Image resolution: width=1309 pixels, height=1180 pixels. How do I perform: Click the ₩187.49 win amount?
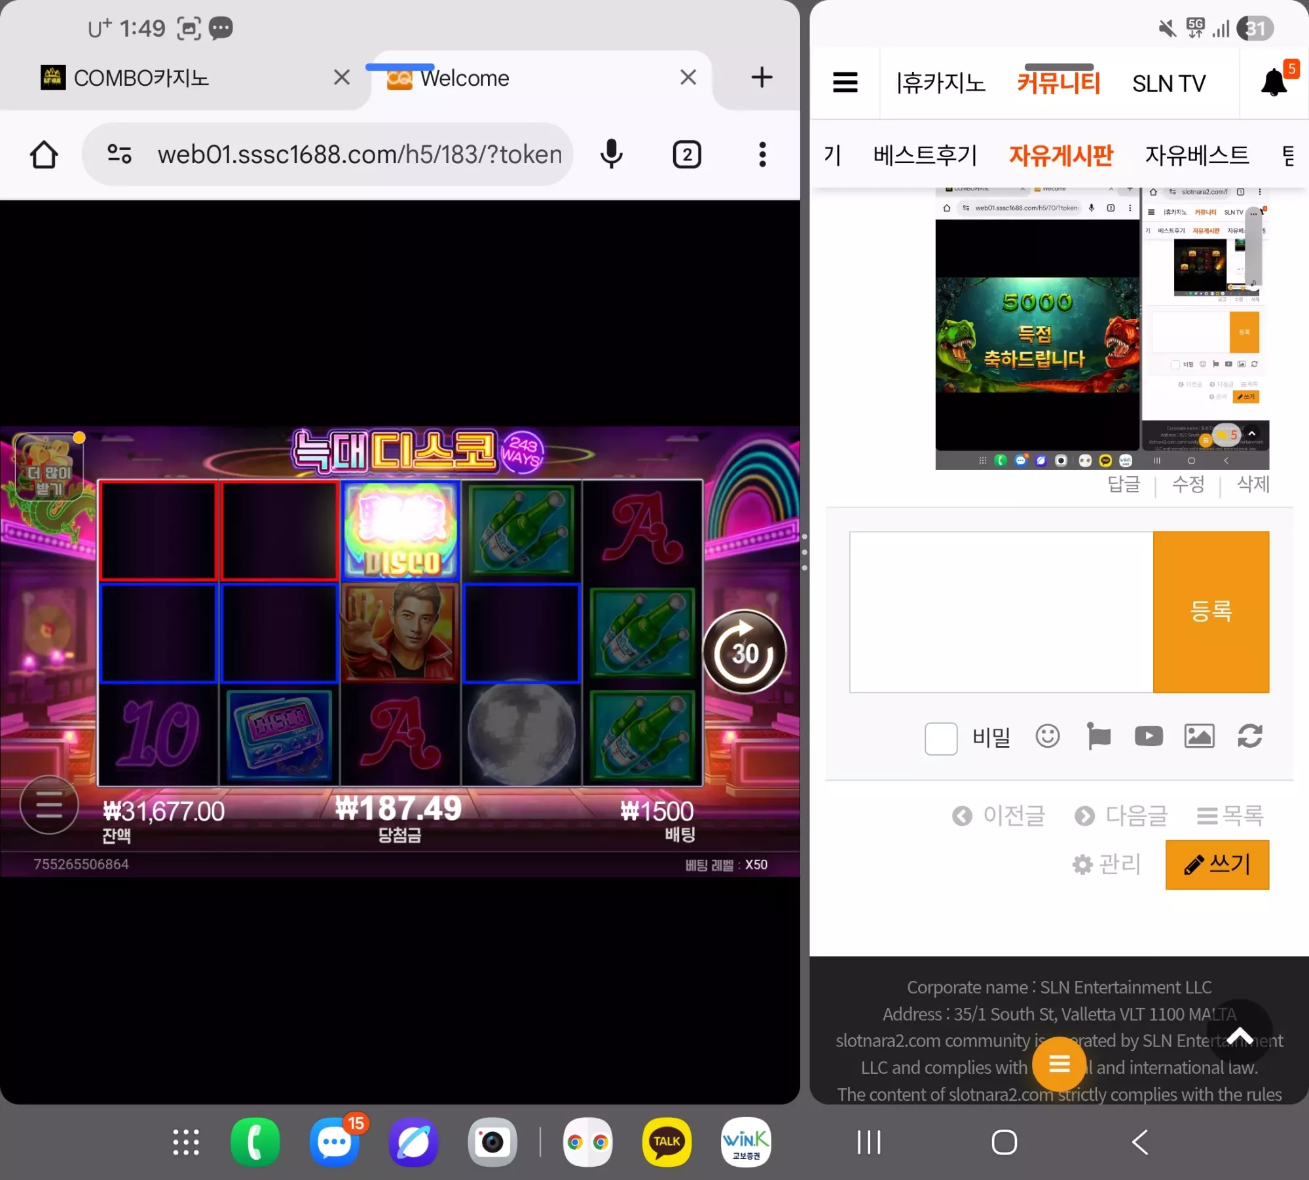399,809
